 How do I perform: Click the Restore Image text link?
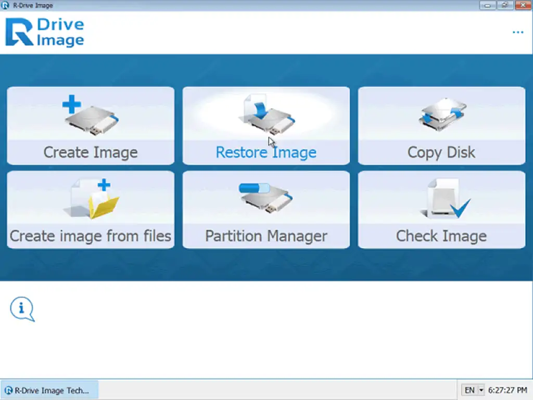click(x=266, y=152)
